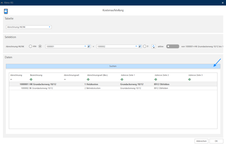Click the filter icon under Adresse Zeile 2
Viewport: 226px width, 146px height.
point(156,79)
